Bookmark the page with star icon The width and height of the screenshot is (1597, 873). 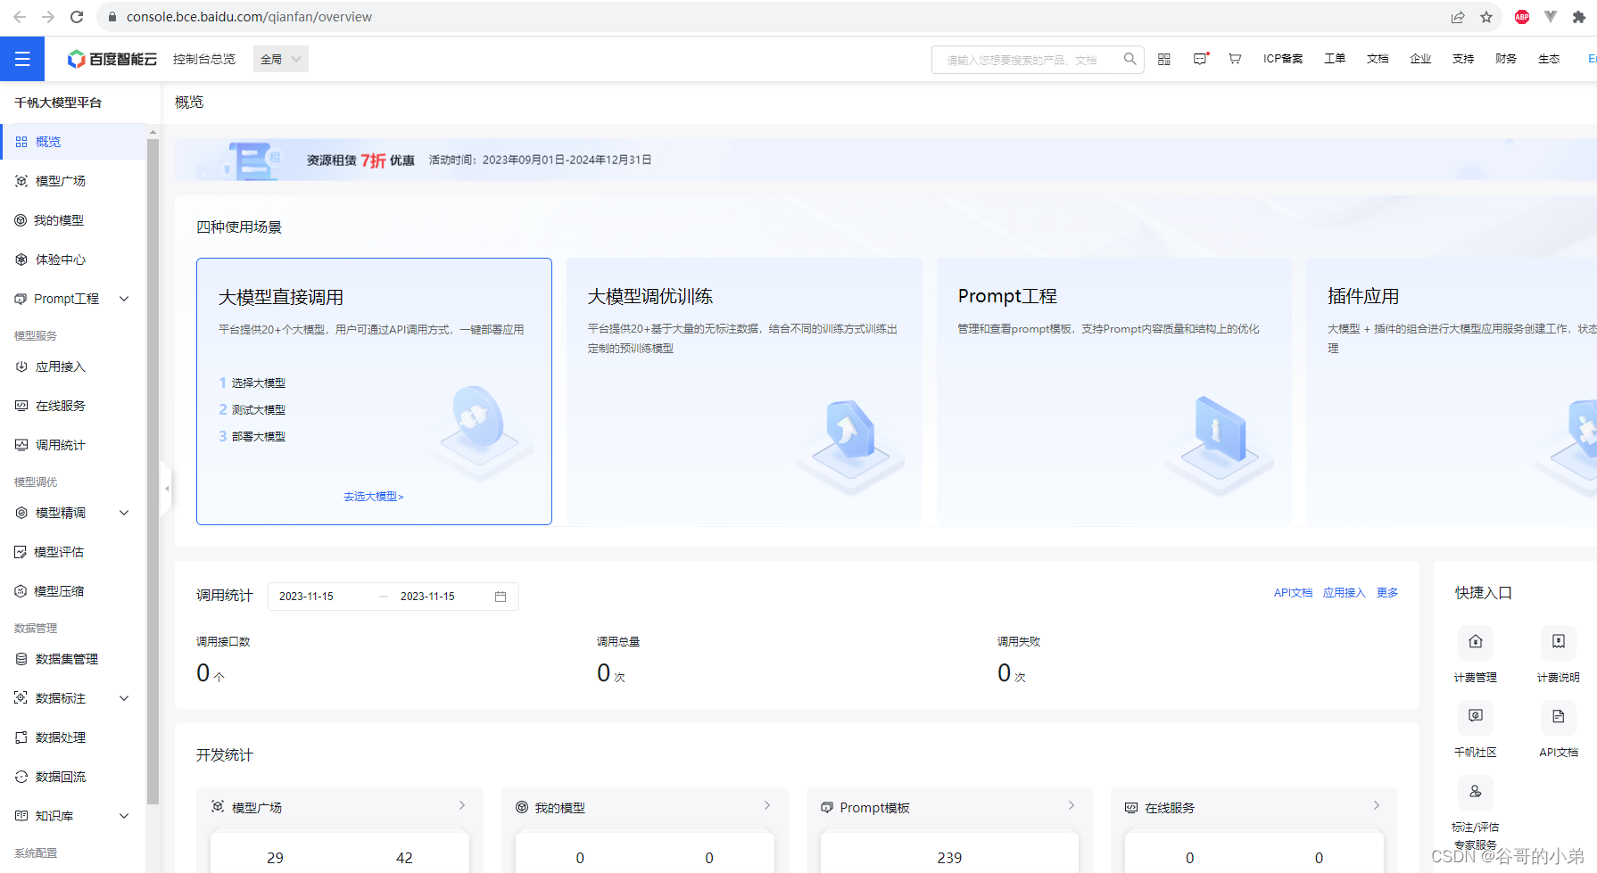(x=1486, y=17)
